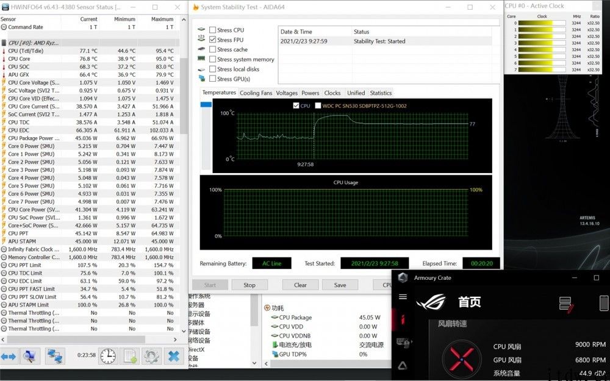Click the disk icon beside Stress local disks
610x381 pixels.
(201, 69)
